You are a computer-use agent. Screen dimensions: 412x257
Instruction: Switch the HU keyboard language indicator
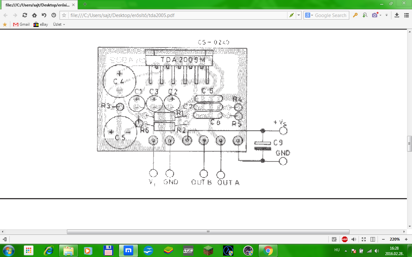[x=337, y=250]
